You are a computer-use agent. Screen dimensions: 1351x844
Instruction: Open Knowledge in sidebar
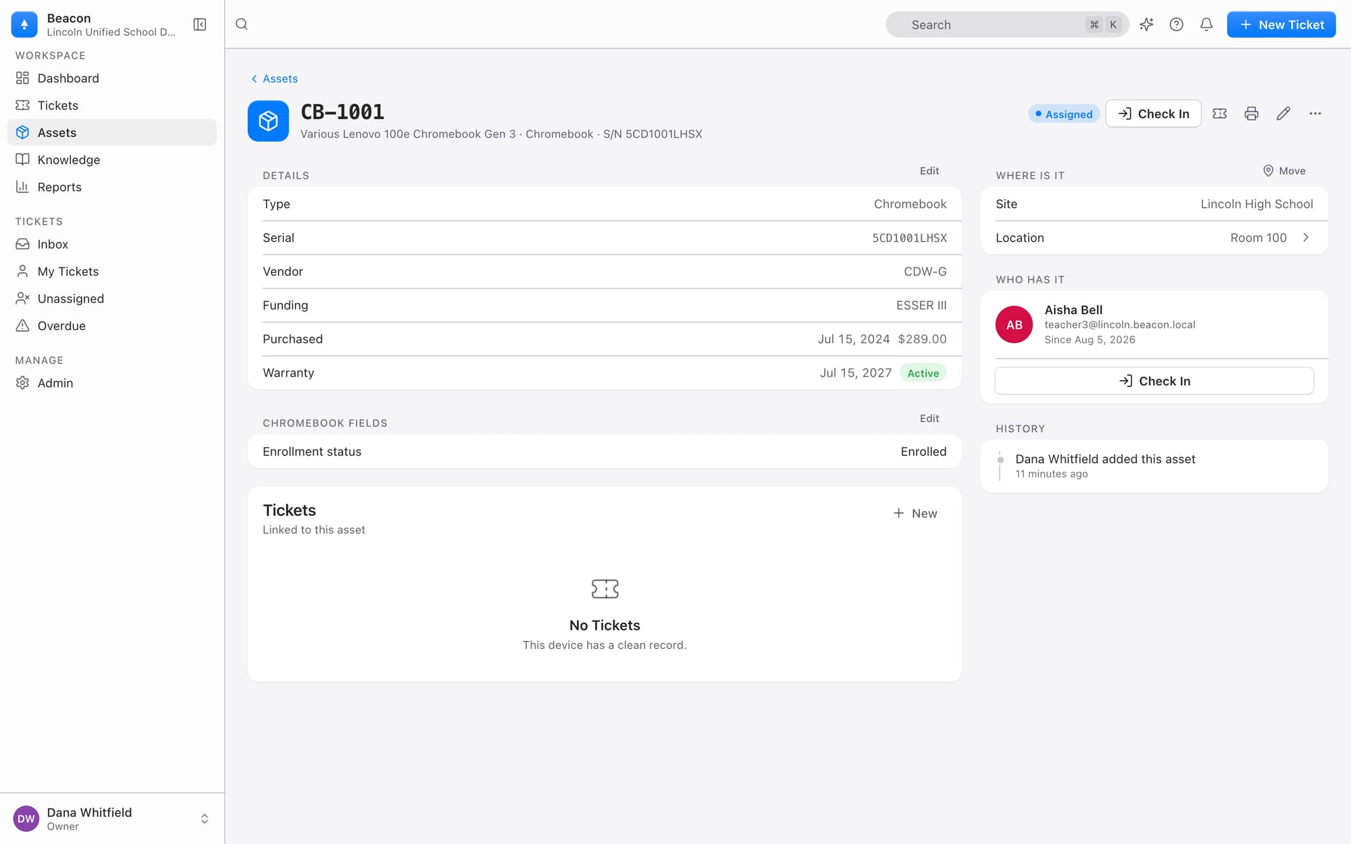[x=112, y=160]
